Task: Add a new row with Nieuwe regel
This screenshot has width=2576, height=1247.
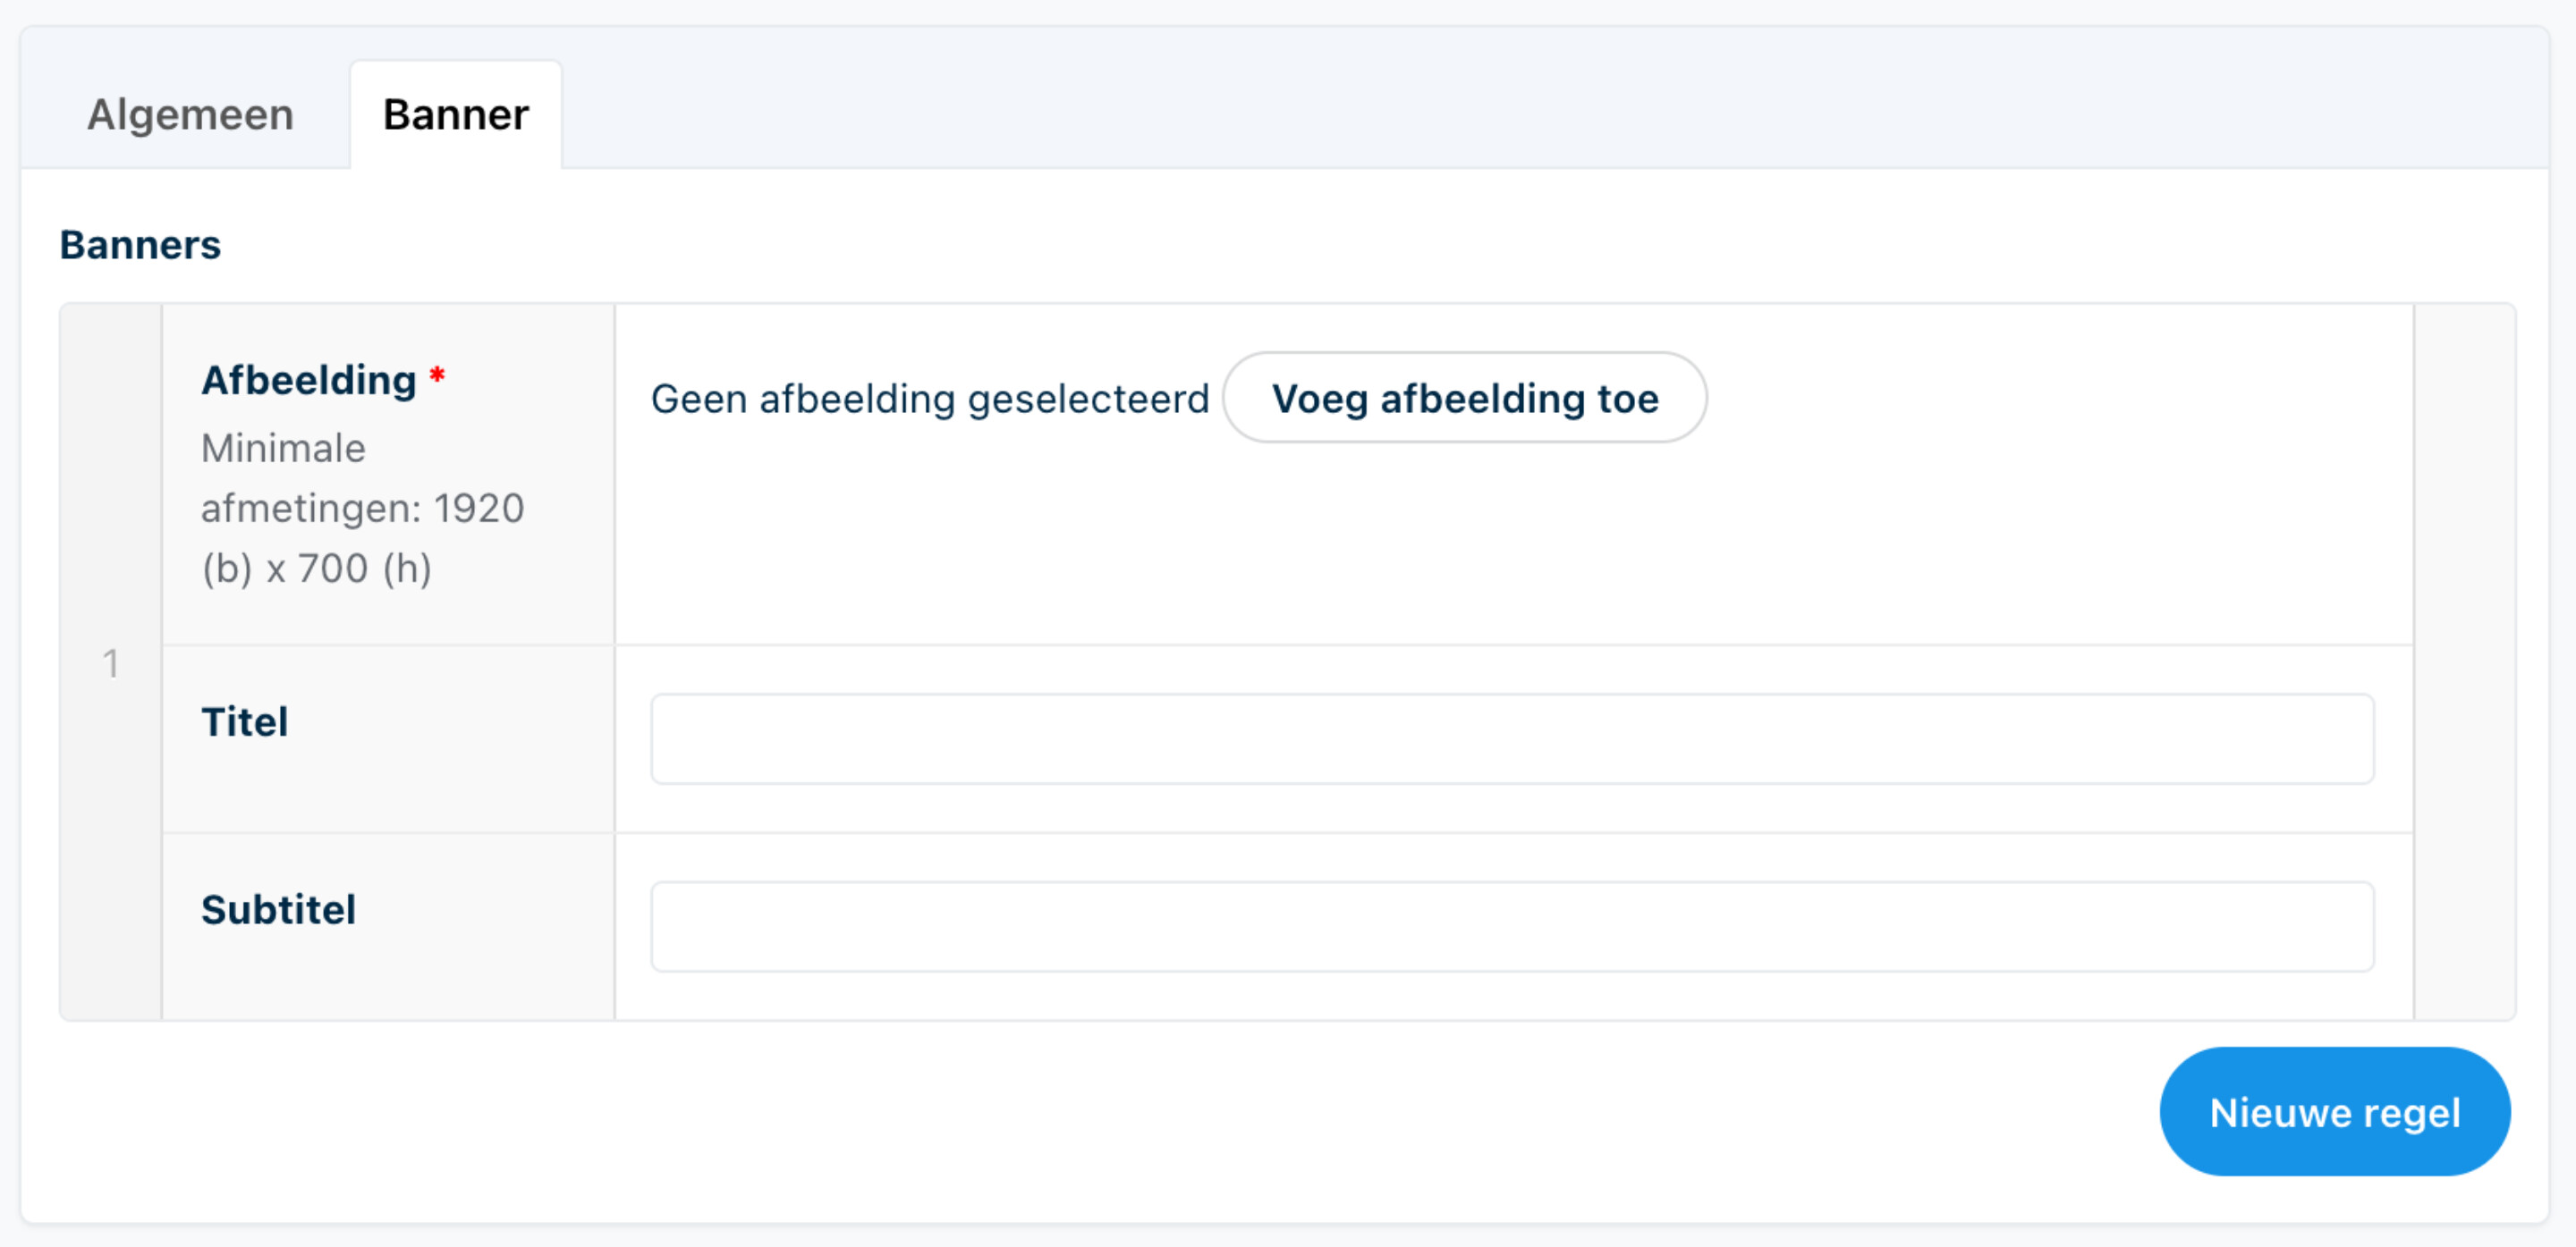Action: click(x=2335, y=1112)
